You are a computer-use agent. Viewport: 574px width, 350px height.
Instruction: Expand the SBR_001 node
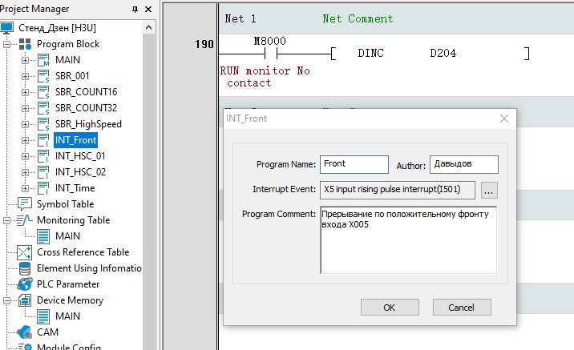click(25, 76)
